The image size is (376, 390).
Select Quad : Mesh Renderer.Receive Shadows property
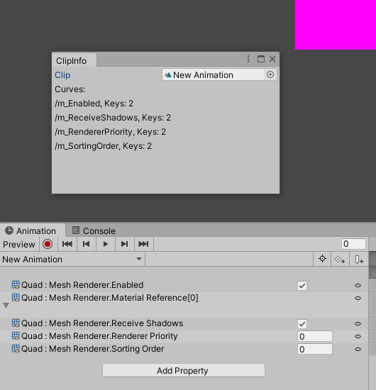(x=102, y=323)
